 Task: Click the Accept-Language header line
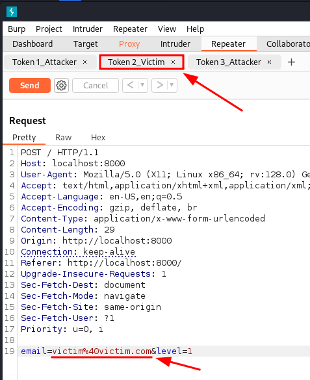coord(101,197)
